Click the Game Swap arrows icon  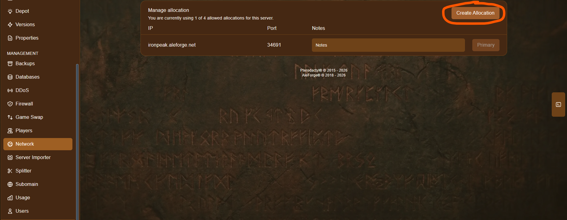coord(10,117)
